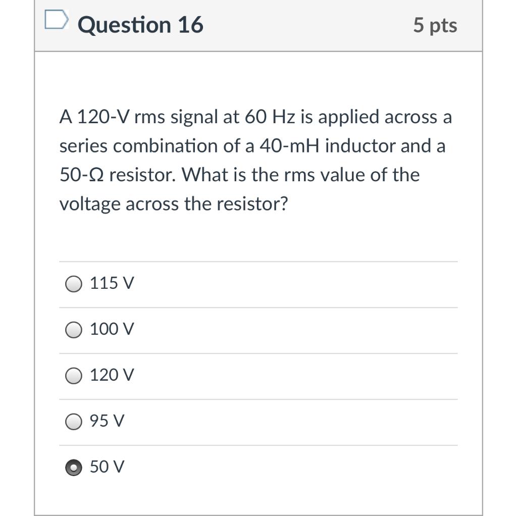Viewport: 517px width, 516px height.
Task: Click the currently filled 50 V radio button
Action: (74, 467)
